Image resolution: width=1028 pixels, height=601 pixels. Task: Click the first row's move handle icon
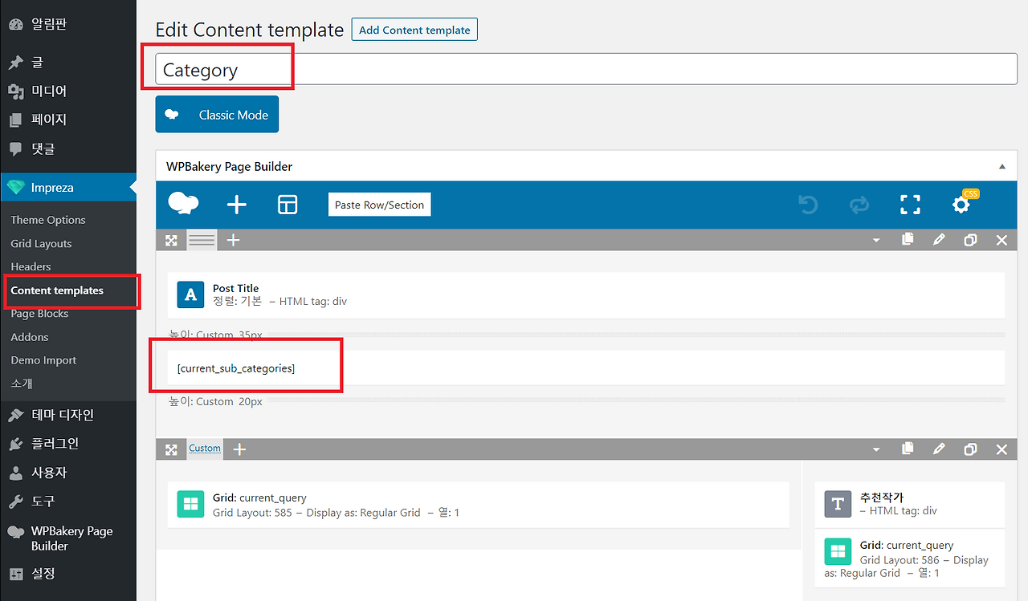pyautogui.click(x=171, y=240)
